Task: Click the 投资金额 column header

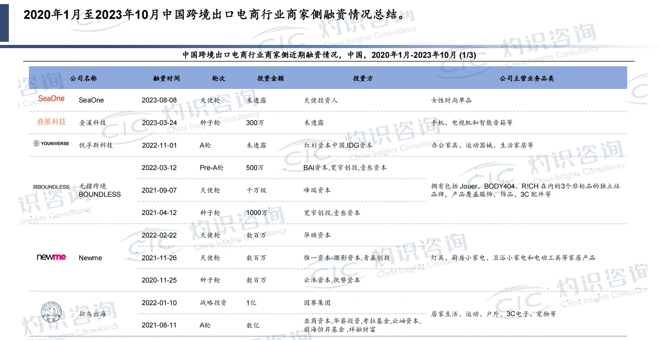Action: [270, 79]
